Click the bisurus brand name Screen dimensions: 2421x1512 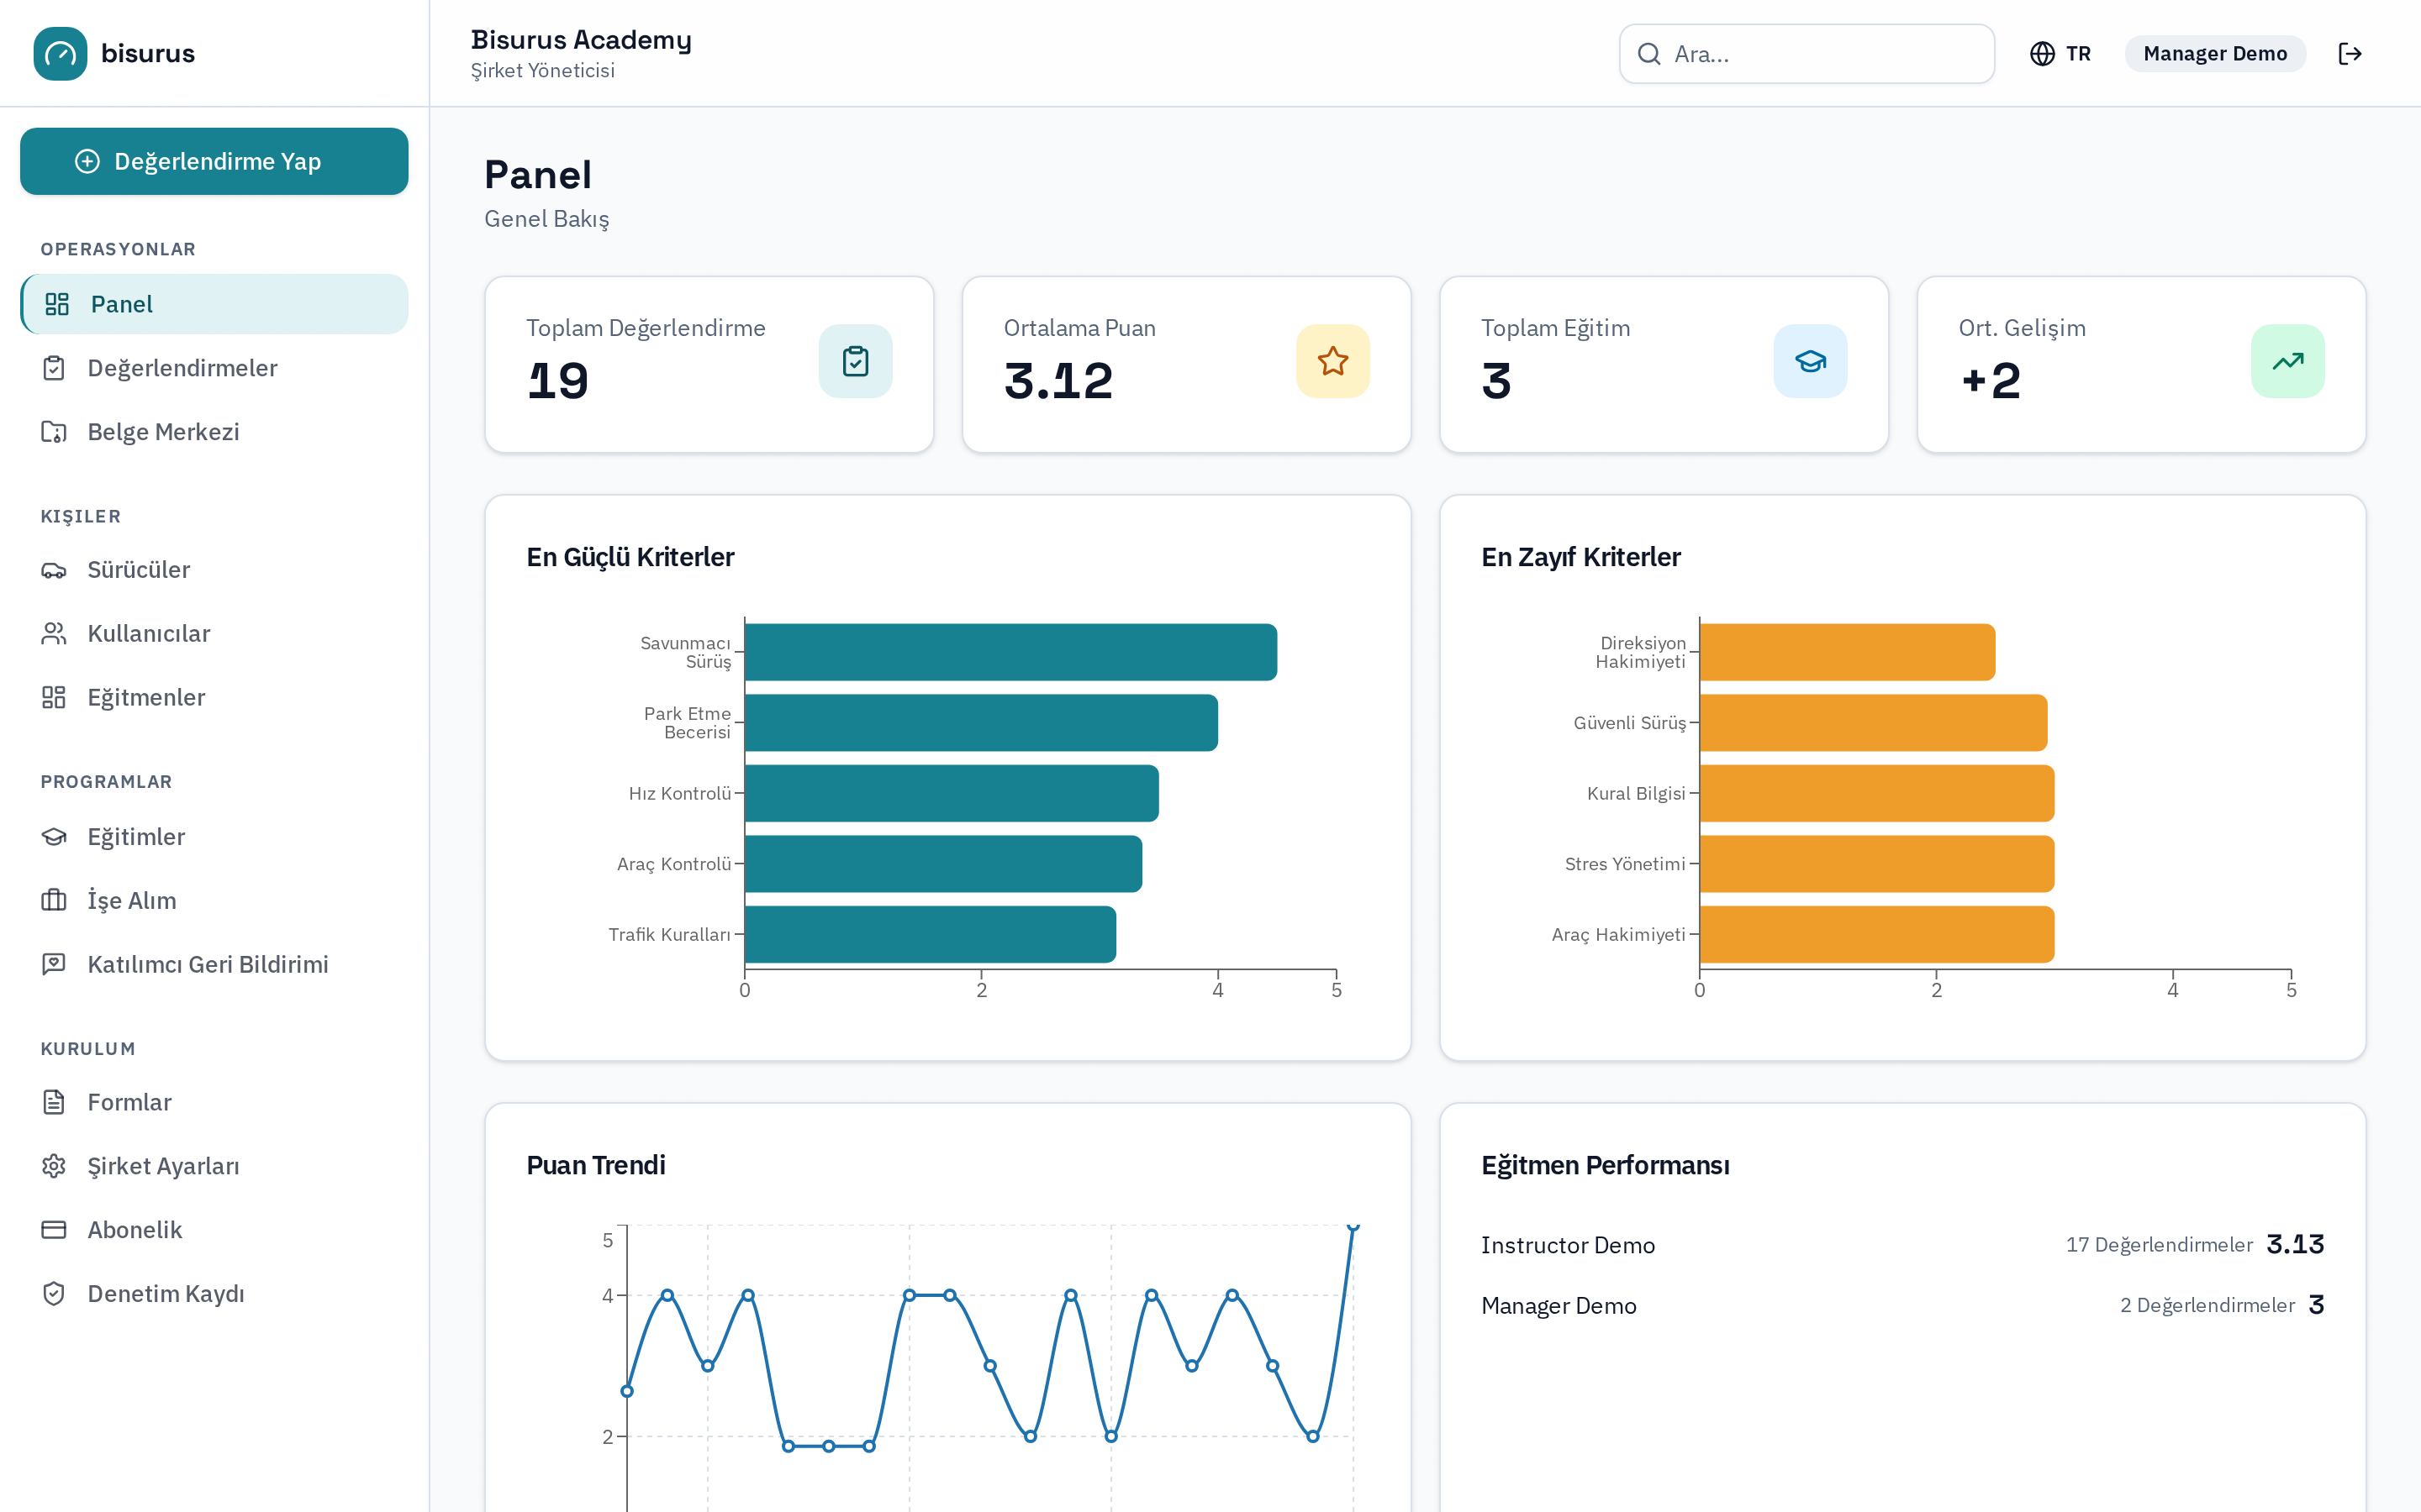click(x=148, y=54)
